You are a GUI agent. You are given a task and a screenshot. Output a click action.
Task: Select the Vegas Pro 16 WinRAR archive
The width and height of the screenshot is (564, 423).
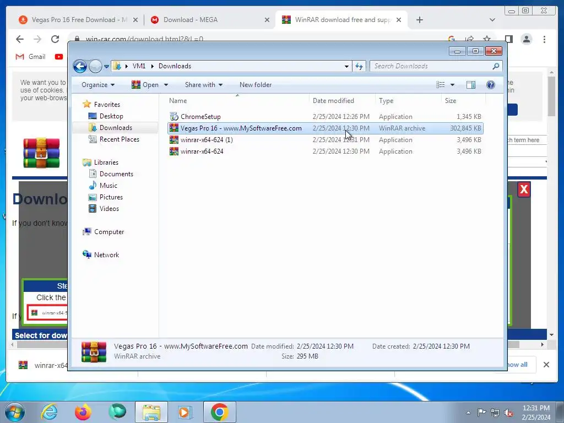(x=325, y=128)
